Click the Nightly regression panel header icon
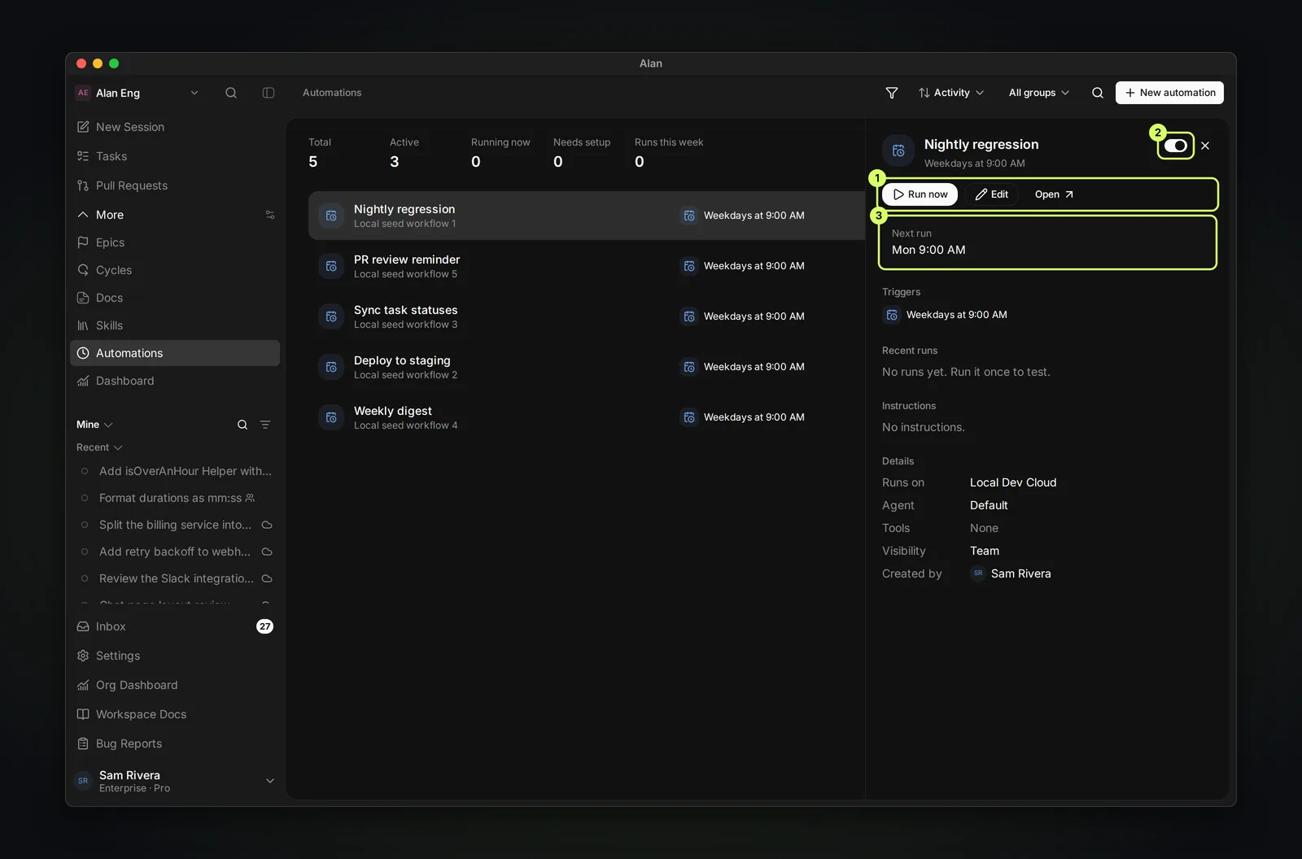The width and height of the screenshot is (1302, 859). tap(898, 150)
